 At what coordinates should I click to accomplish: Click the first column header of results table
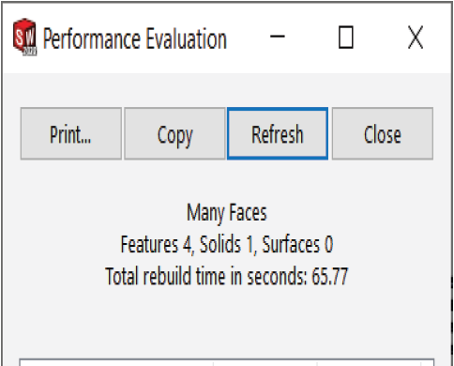(x=116, y=362)
